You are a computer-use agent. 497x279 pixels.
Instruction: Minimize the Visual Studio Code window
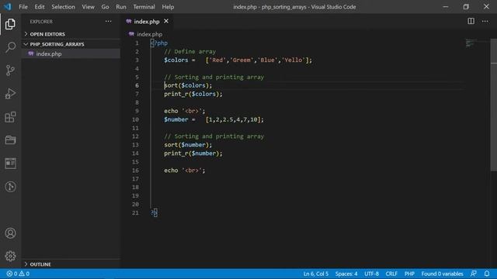pyautogui.click(x=445, y=7)
